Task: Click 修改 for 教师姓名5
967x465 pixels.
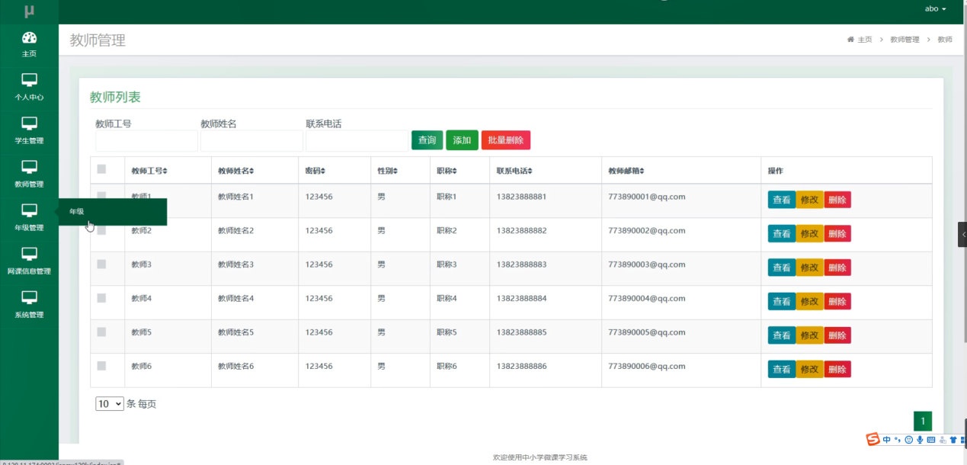Action: point(809,335)
